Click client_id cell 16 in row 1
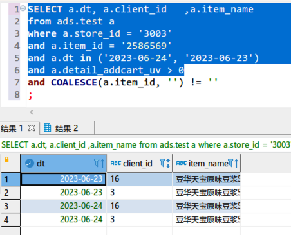The image size is (291, 235). click(x=140, y=179)
